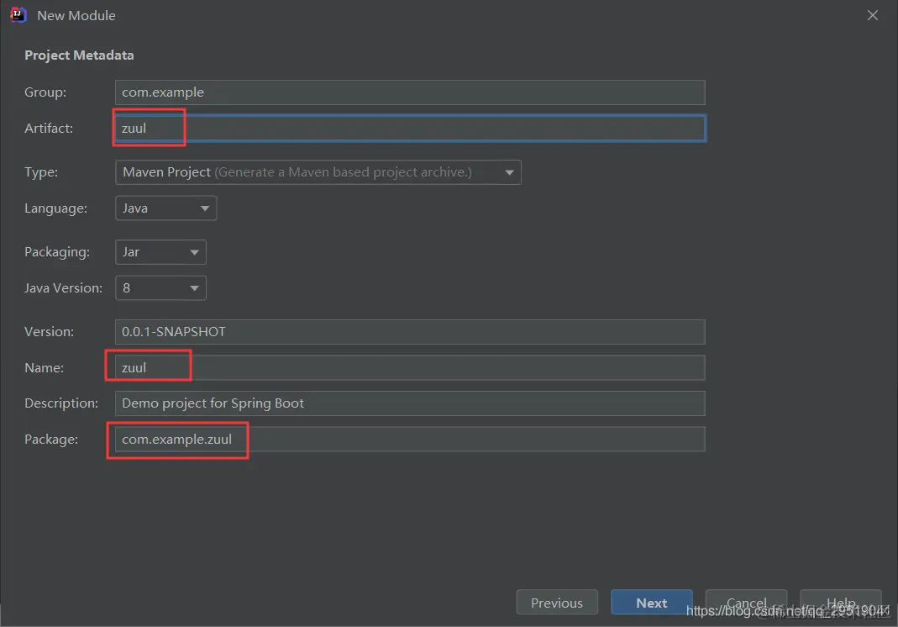This screenshot has height=627, width=898.
Task: Open the Packaging dropdown showing Jar
Action: click(x=161, y=252)
